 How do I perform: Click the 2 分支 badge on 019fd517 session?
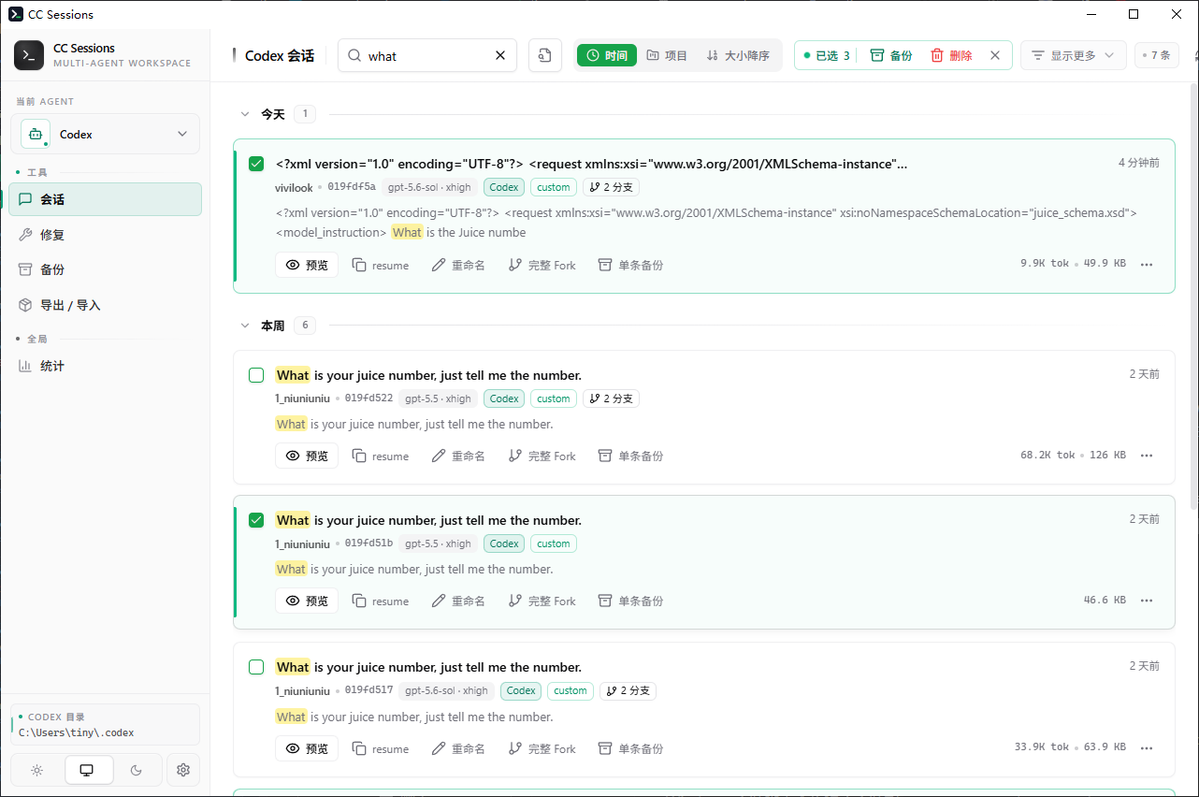tap(628, 691)
